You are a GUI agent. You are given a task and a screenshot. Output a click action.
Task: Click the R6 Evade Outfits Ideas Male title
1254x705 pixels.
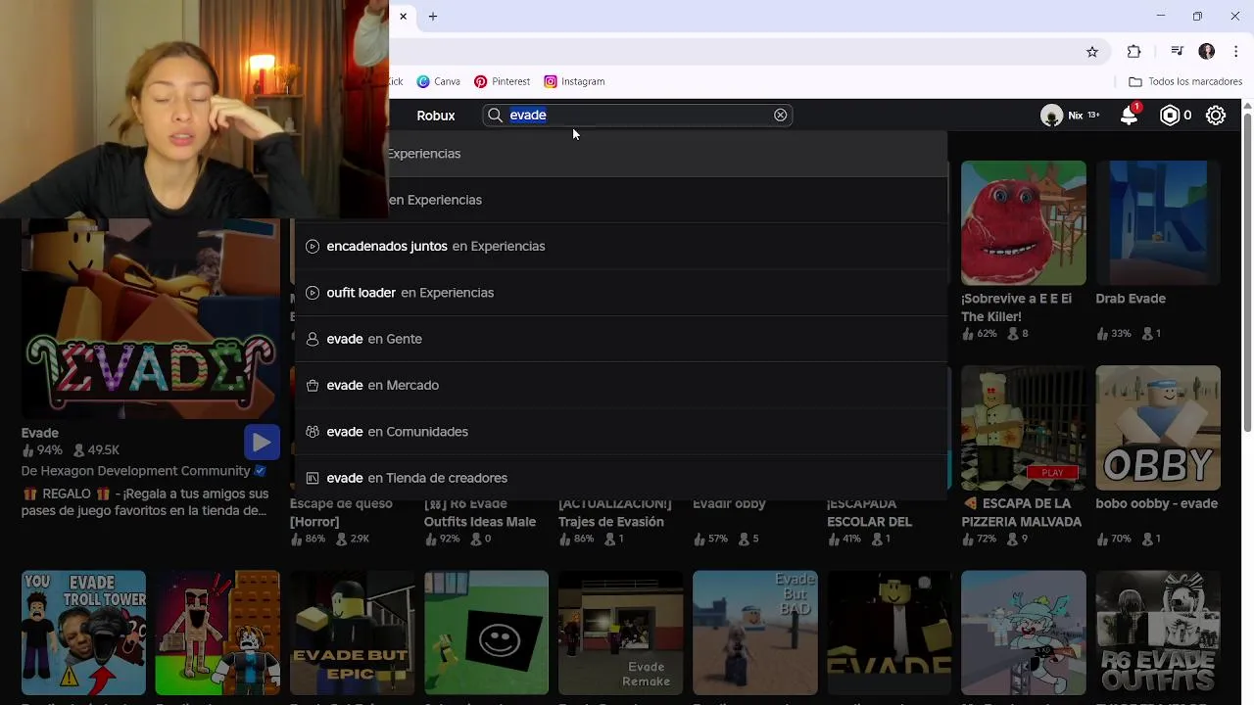pos(480,513)
